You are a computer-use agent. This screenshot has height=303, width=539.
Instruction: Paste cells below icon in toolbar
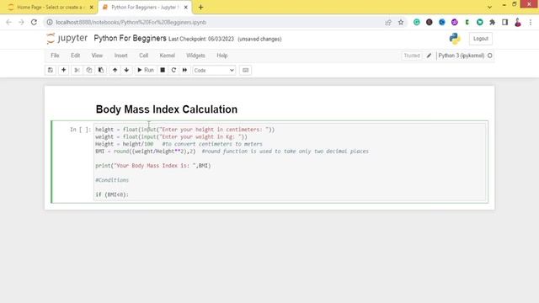coord(101,70)
